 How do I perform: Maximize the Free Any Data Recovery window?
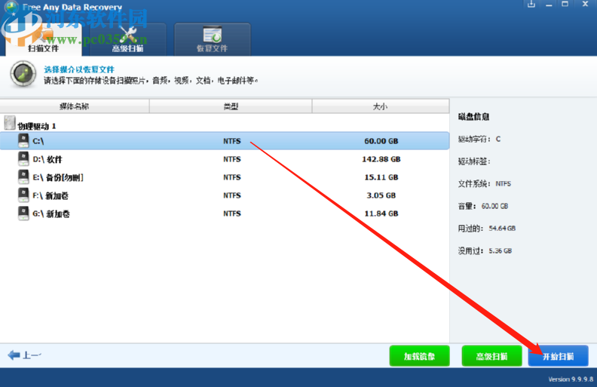(565, 5)
